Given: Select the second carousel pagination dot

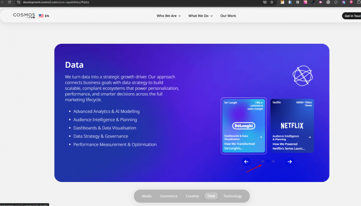Looking at the screenshot, I should [x=268, y=161].
